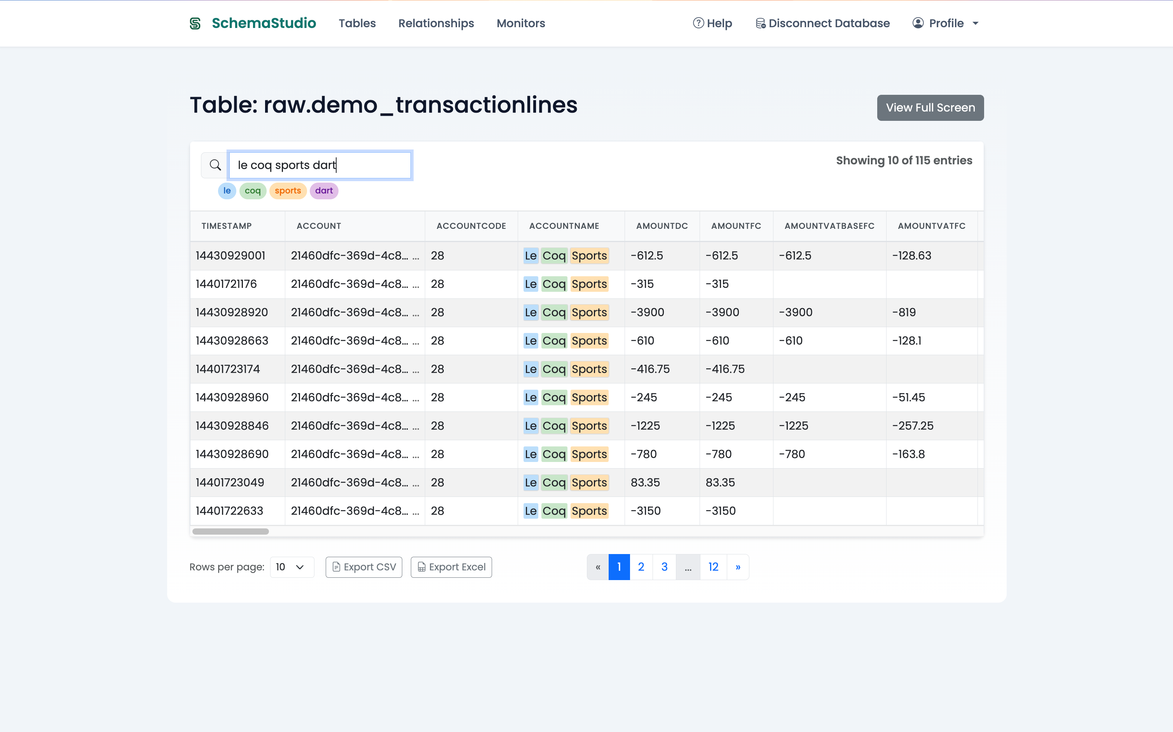Open the Rows per page dropdown

click(x=292, y=567)
